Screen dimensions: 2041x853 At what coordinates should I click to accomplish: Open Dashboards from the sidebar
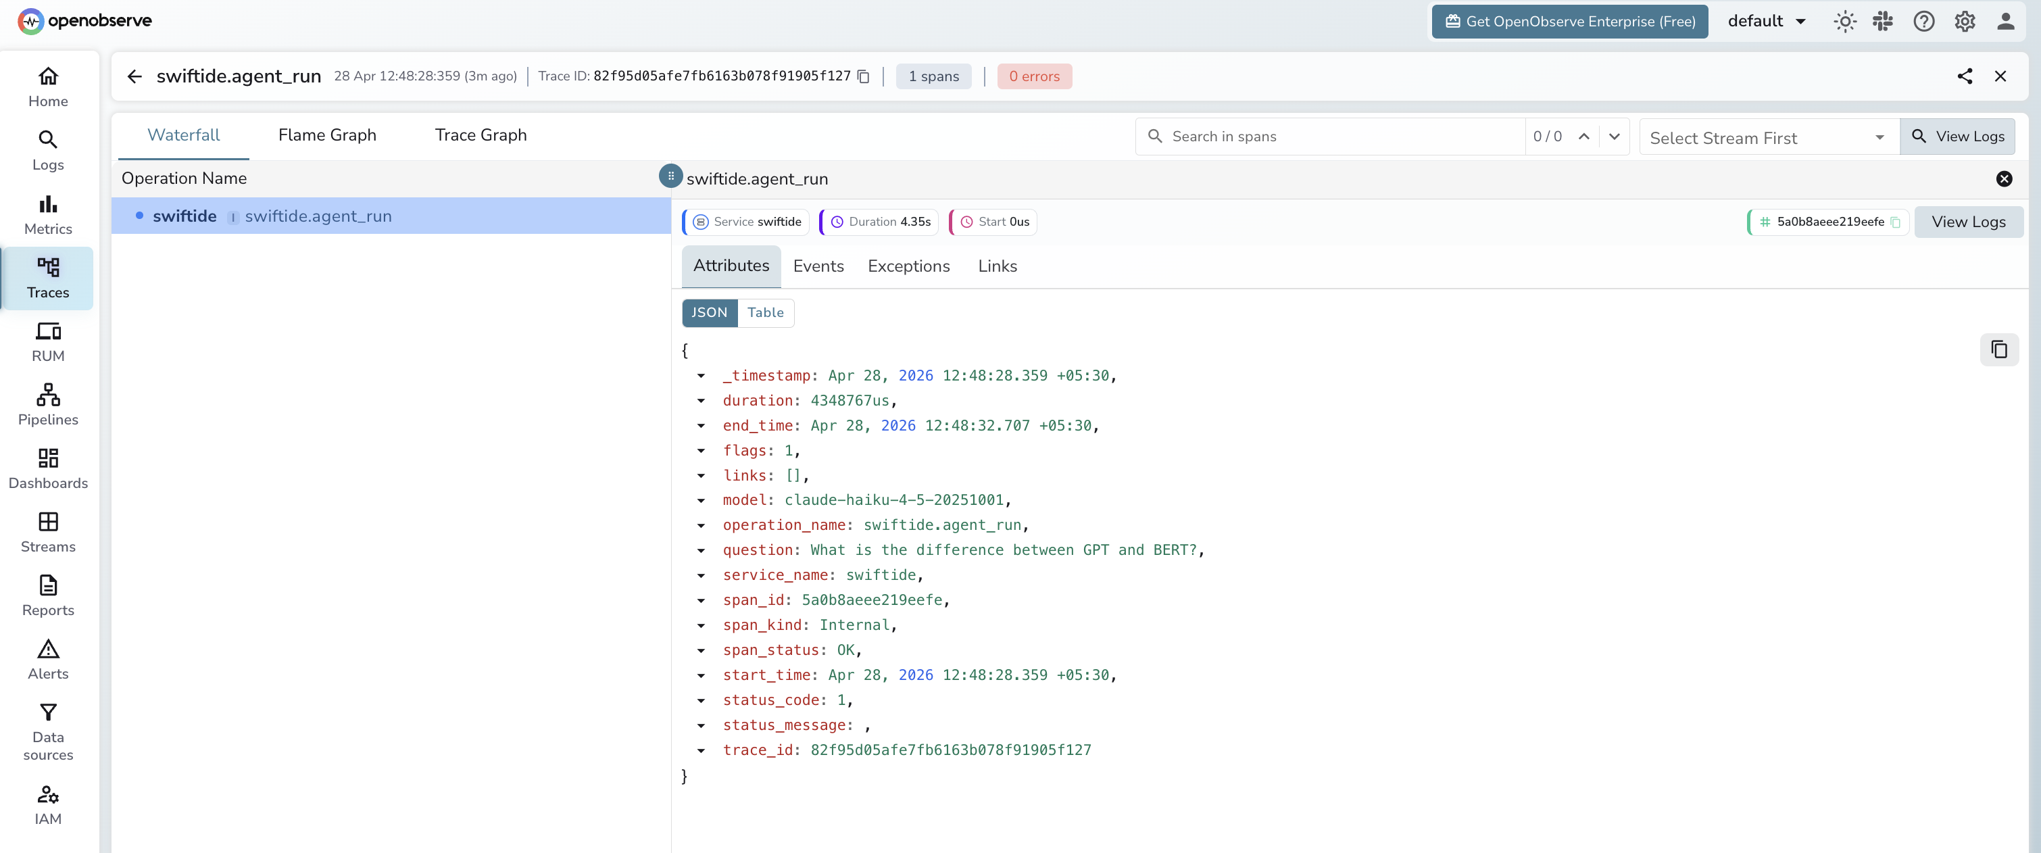tap(47, 468)
